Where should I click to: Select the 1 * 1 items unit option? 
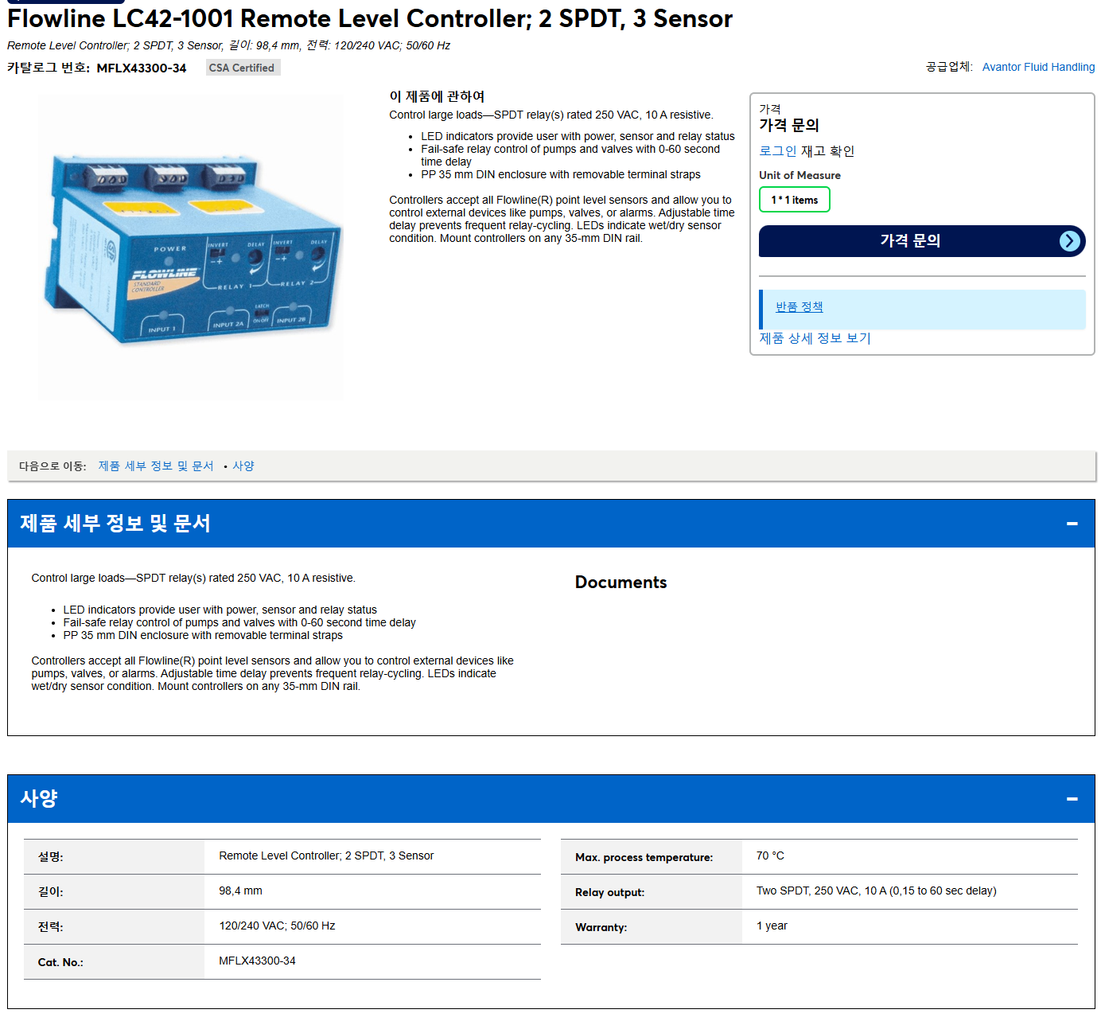point(794,200)
